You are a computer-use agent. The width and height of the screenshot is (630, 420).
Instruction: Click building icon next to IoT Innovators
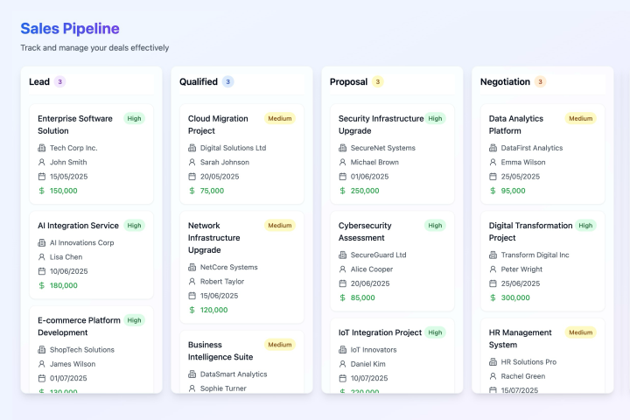point(342,349)
